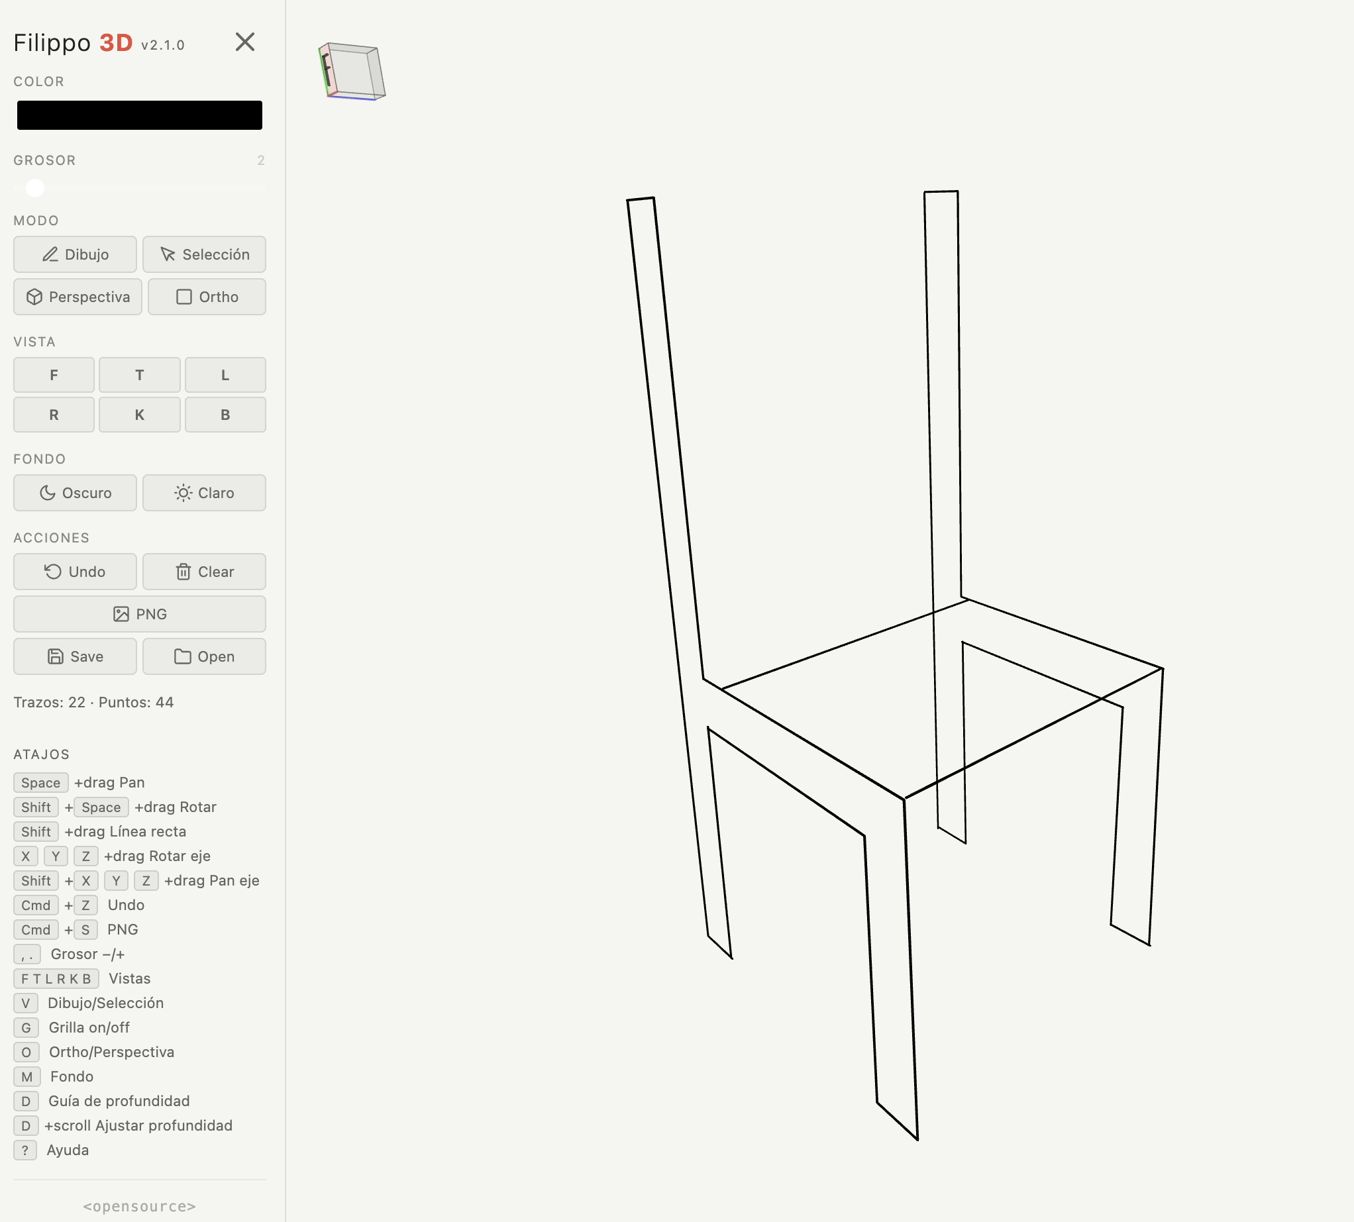
Task: Open the opensource link
Action: click(x=139, y=1206)
